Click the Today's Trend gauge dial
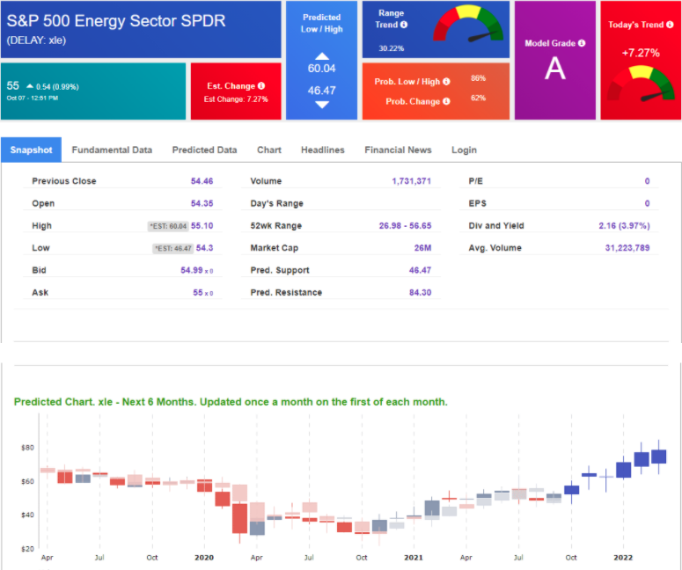The height and width of the screenshot is (570, 682). pyautogui.click(x=641, y=84)
